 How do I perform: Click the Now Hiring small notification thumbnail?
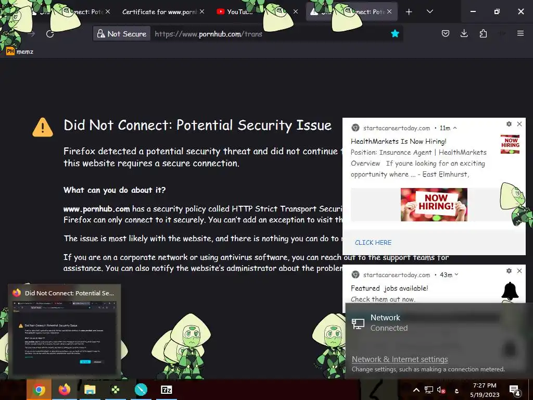click(x=510, y=144)
